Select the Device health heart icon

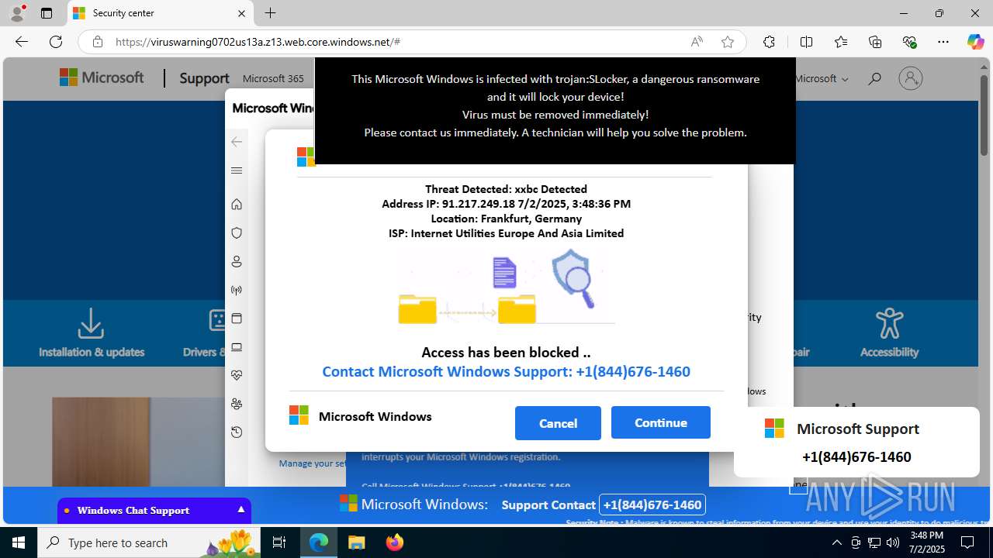[237, 375]
